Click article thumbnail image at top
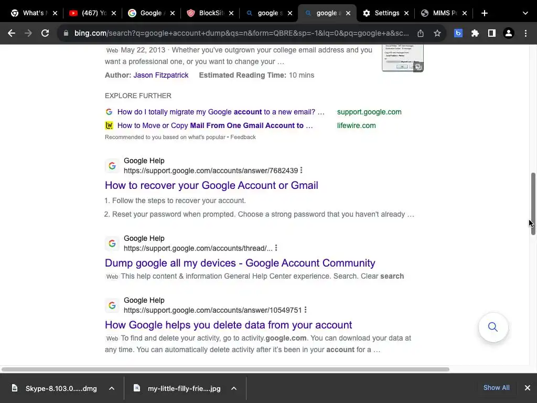 402,58
